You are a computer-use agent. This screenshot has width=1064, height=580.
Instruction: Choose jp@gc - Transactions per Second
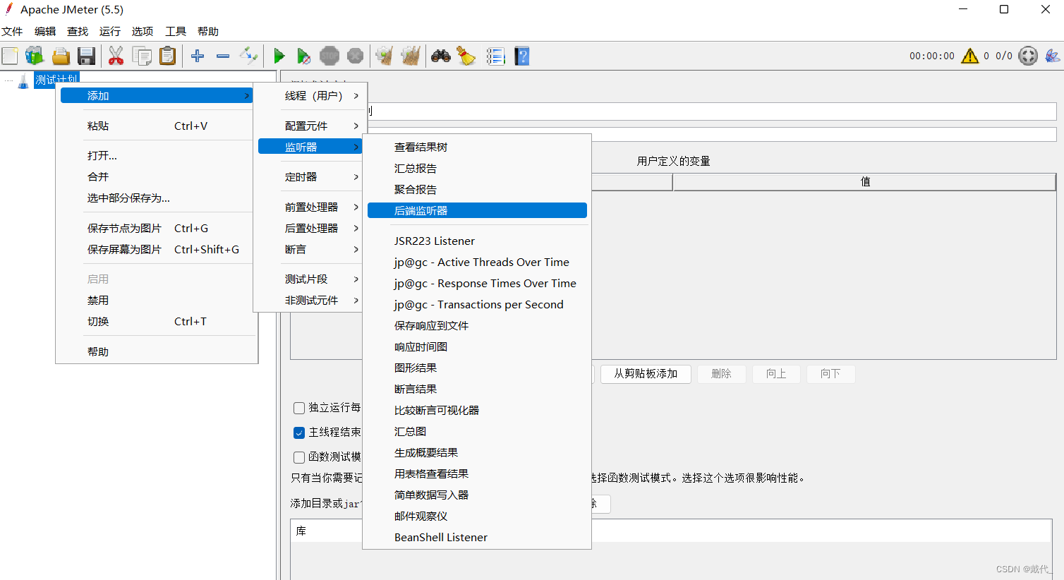[477, 305]
